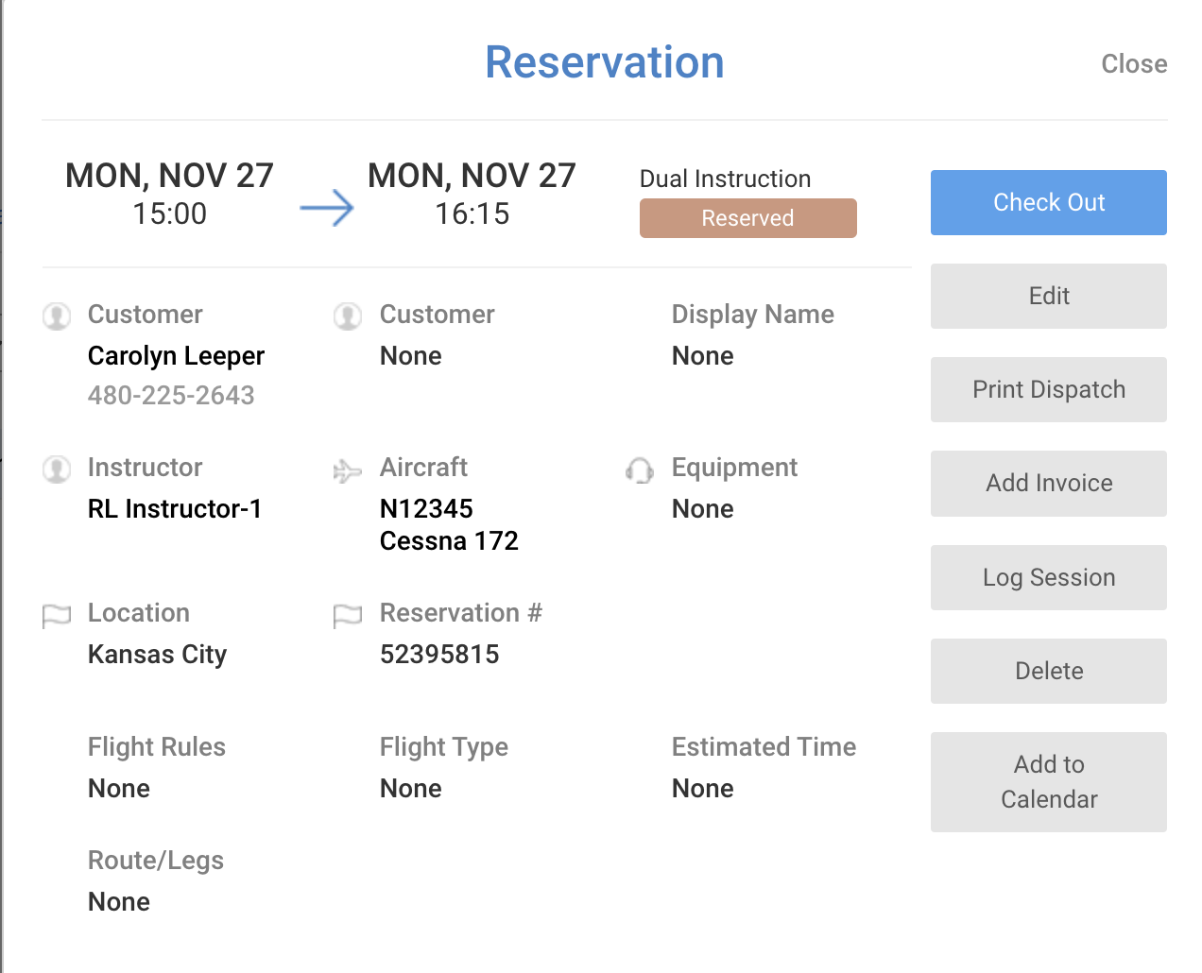Click the Display Name label
1202x973 pixels.
click(752, 315)
